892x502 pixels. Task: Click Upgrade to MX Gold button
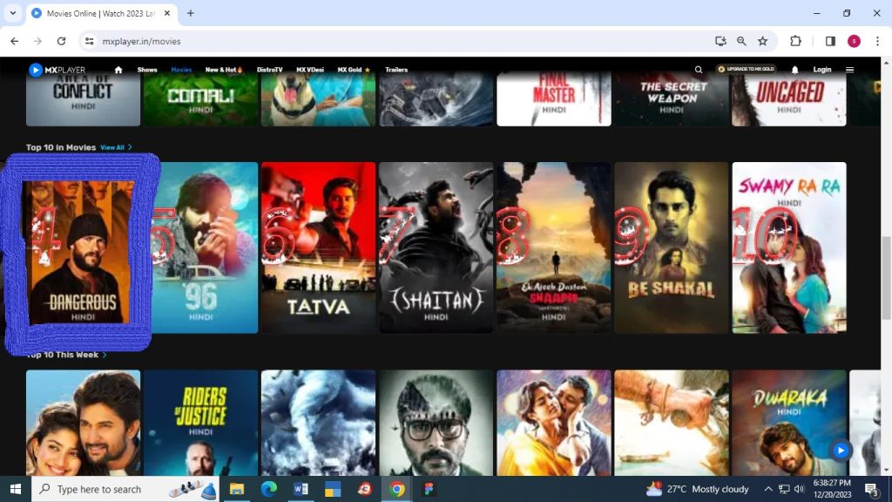(x=746, y=70)
